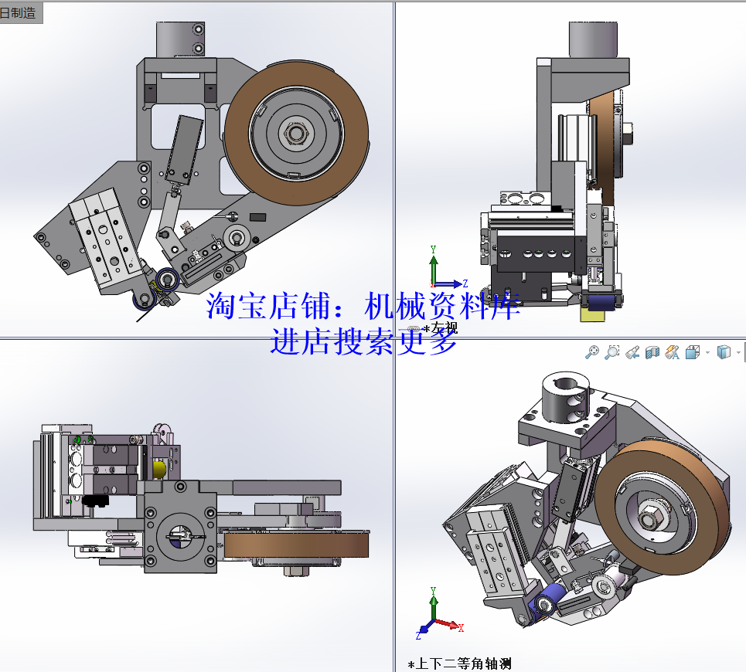This screenshot has width=746, height=672.
Task: Click the *左视 view label
Action: pos(441,328)
